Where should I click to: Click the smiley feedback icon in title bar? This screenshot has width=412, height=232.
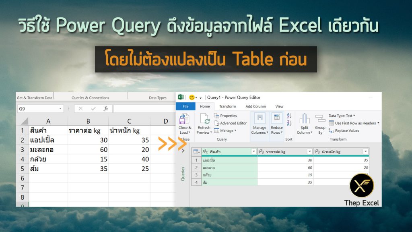coord(192,97)
